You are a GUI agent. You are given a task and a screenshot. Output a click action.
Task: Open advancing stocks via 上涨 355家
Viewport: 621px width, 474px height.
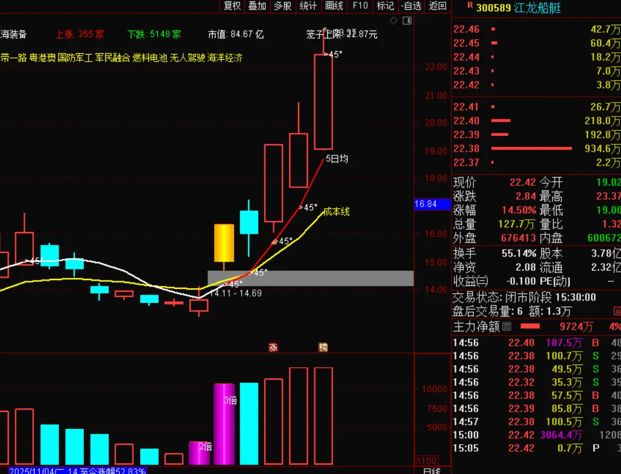[80, 34]
